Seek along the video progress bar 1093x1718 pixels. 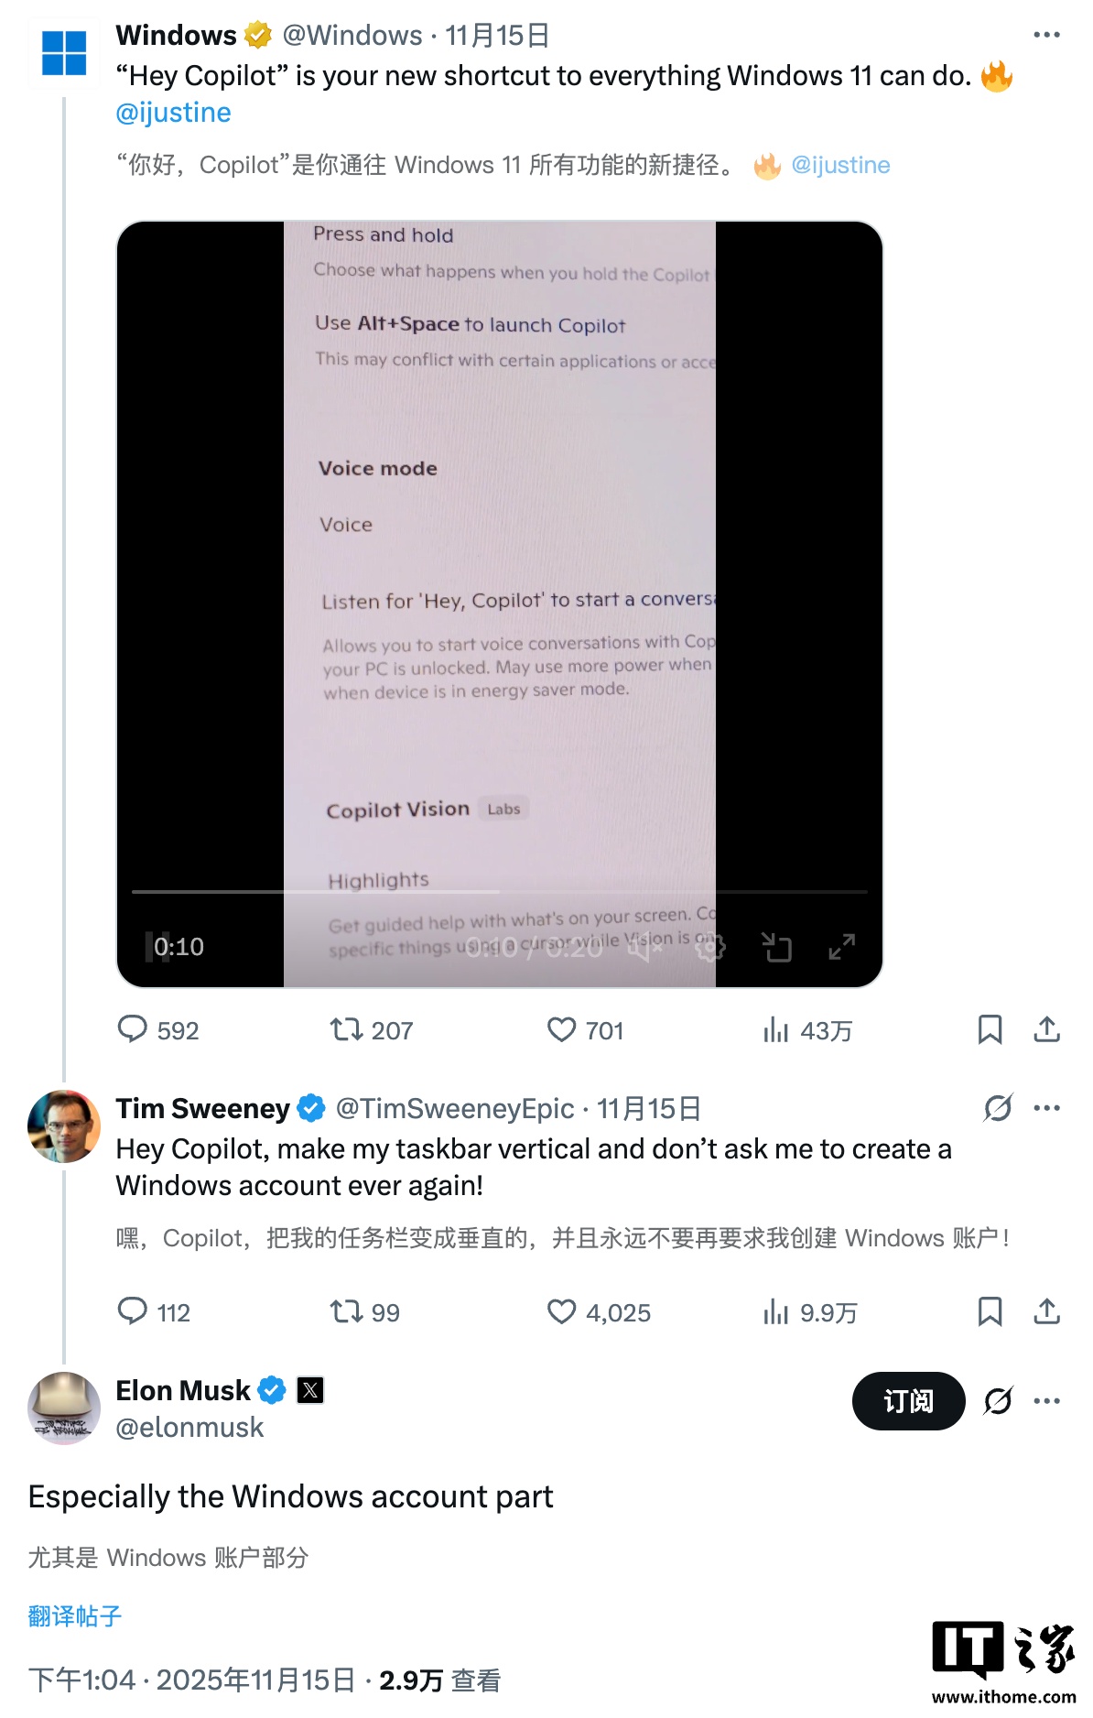coord(499,891)
